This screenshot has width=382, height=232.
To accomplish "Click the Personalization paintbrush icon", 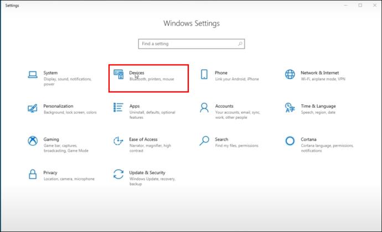I will tap(33, 108).
